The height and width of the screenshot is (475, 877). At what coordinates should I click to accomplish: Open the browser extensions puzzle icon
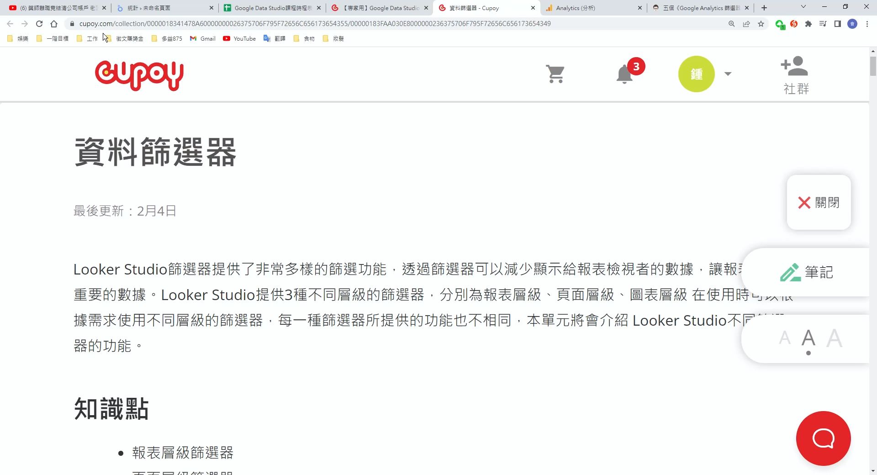pos(808,23)
